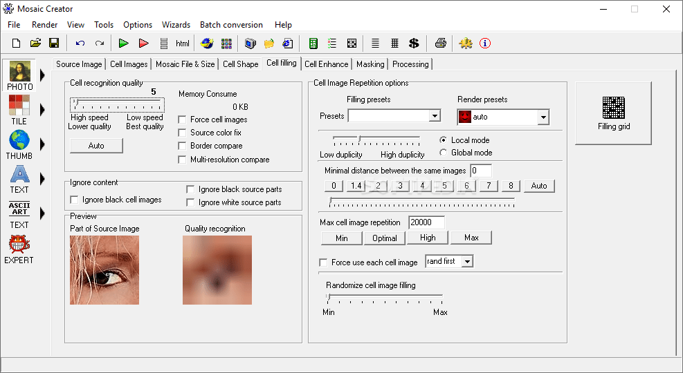
Task: Click the Internet Explorer page toolbar icon
Action: pyautogui.click(x=287, y=43)
